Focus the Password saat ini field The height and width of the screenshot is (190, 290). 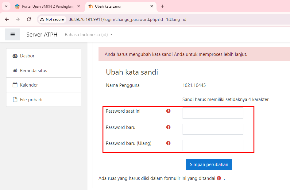pos(213,113)
